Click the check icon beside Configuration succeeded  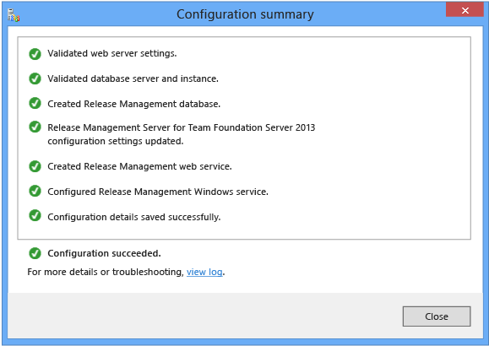[35, 253]
